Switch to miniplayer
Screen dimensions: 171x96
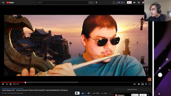(142, 84)
